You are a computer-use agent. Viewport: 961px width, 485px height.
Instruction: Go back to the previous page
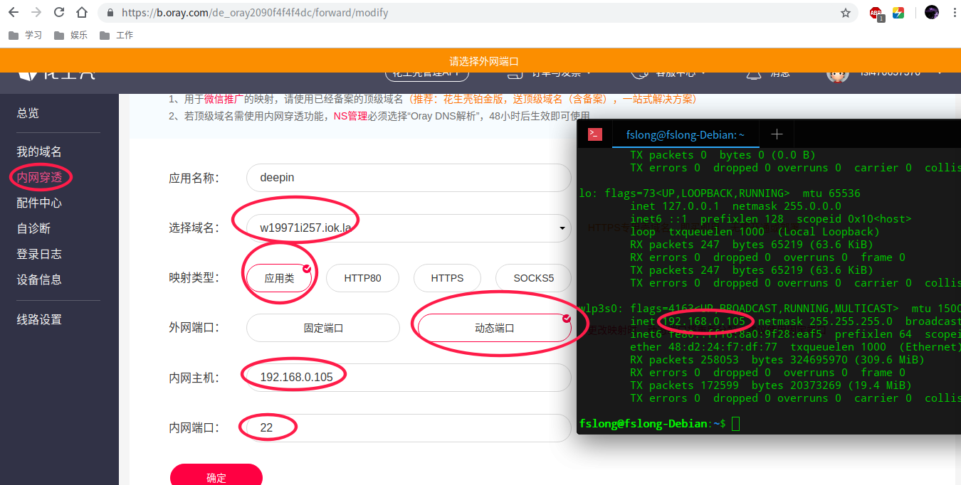point(14,12)
